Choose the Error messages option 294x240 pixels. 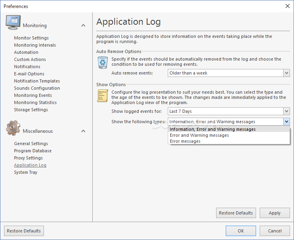[x=229, y=141]
